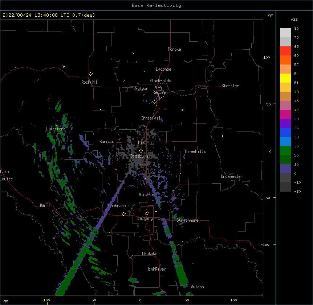Click the purple 36–39 dBZ legend swatch

[285, 123]
